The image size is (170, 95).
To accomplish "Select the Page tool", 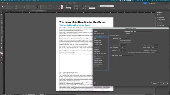I will [x=2, y=17].
